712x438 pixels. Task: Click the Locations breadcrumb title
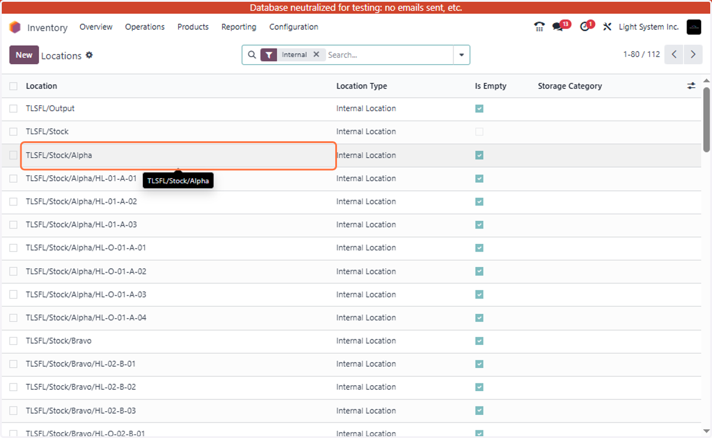pos(61,56)
